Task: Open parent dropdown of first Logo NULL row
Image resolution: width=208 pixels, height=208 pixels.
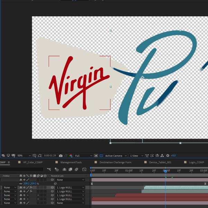Action: pos(70,188)
